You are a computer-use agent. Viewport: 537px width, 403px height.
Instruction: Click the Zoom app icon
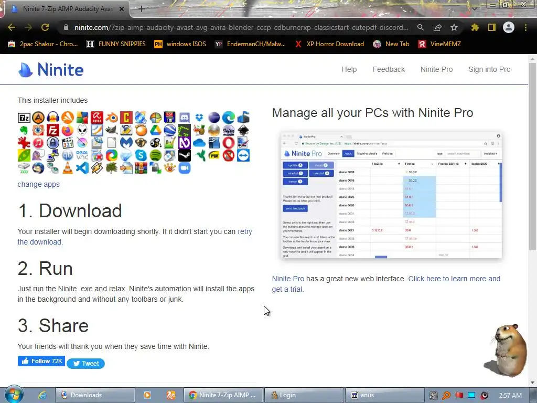(x=185, y=168)
